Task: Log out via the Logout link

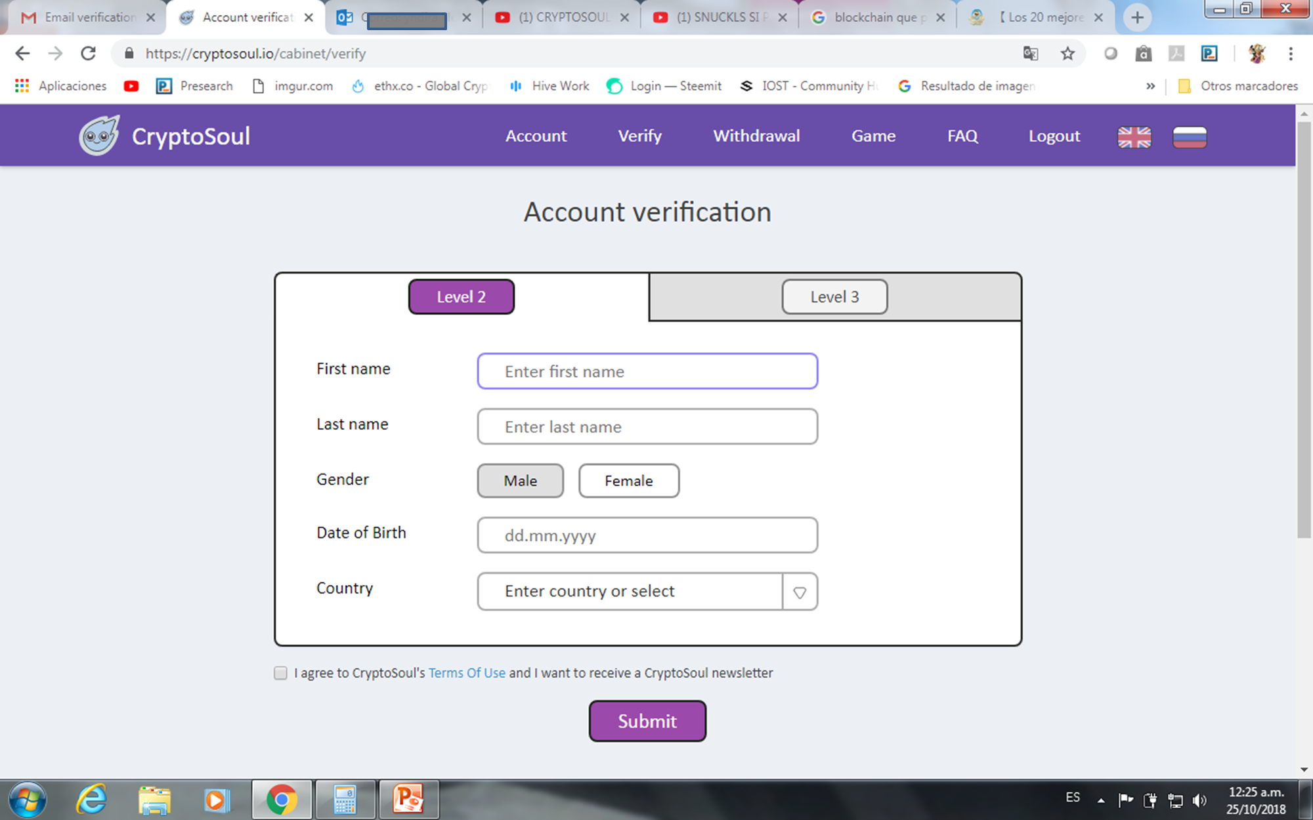Action: point(1054,136)
